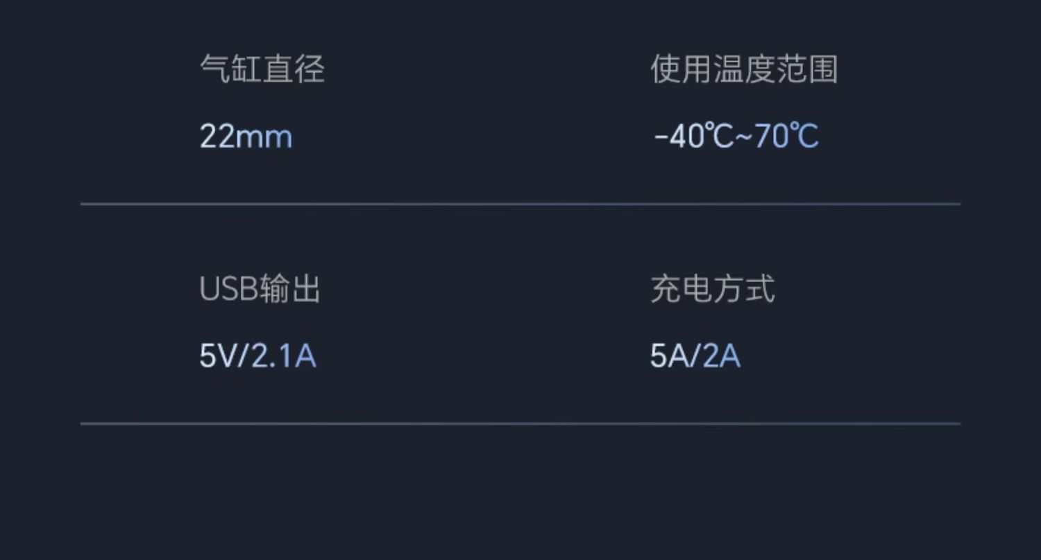Image resolution: width=1041 pixels, height=560 pixels.
Task: Click the blue 2A charging current
Action: (x=722, y=357)
